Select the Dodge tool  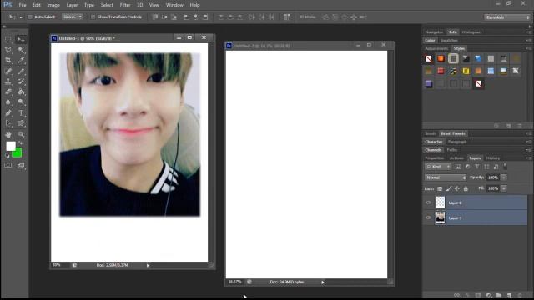(x=21, y=102)
